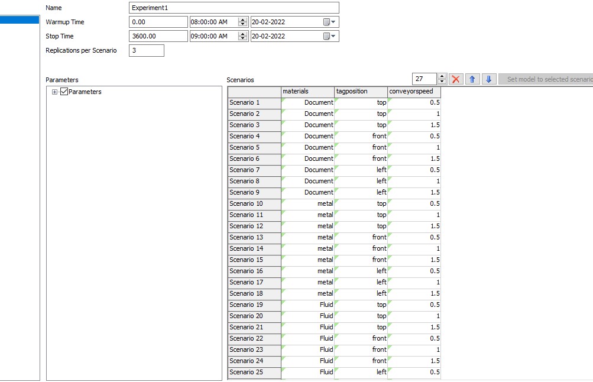This screenshot has width=593, height=382.
Task: Click 'Set model to selected scenario' button
Action: [x=547, y=79]
